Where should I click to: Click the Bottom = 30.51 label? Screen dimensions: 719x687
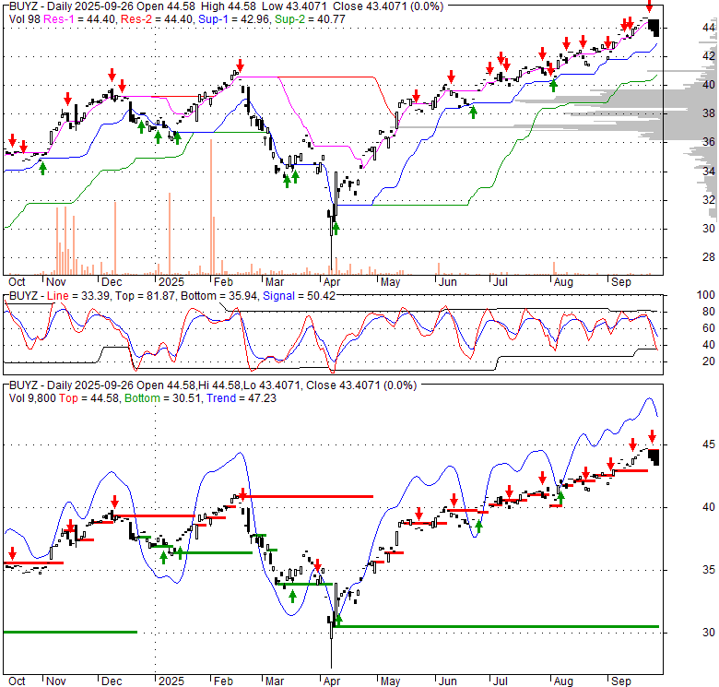(163, 398)
